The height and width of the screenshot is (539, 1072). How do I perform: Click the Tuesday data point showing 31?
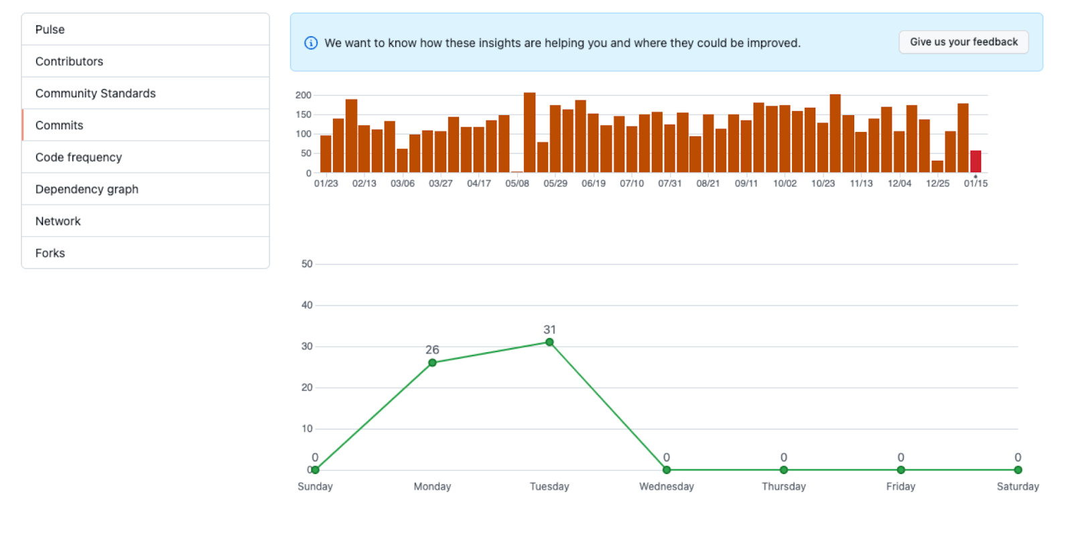[549, 342]
